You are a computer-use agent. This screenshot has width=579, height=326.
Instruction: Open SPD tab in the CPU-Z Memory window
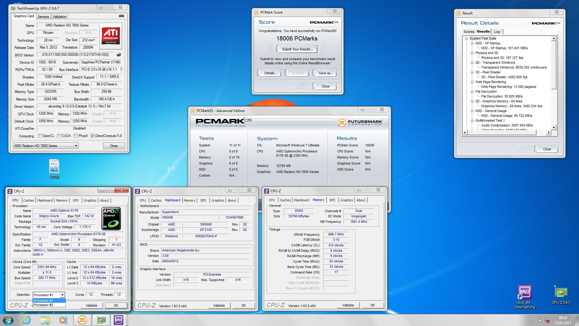coord(332,200)
